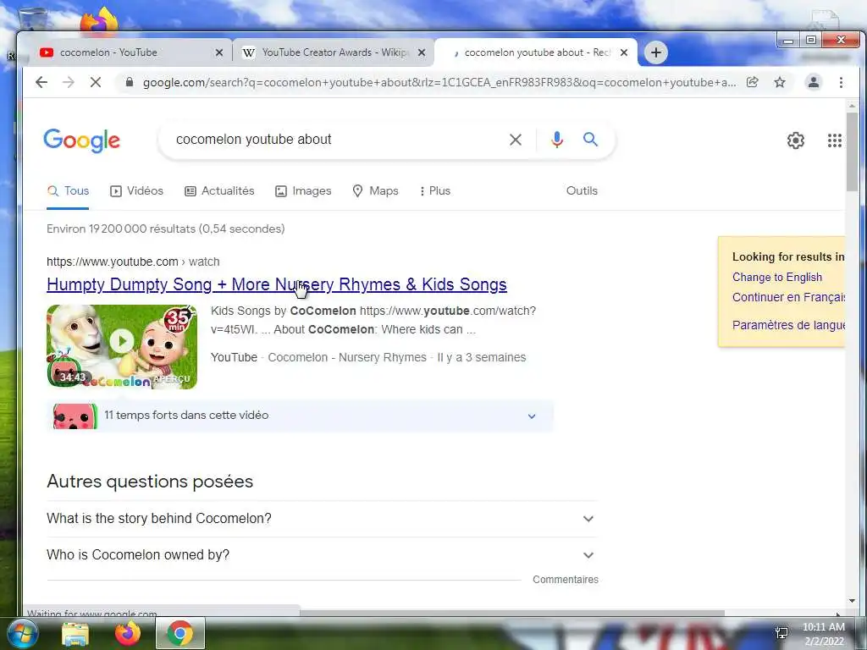Expand Who is Cocomelon owned by?
Viewport: 867px width, 650px height.
click(x=322, y=555)
